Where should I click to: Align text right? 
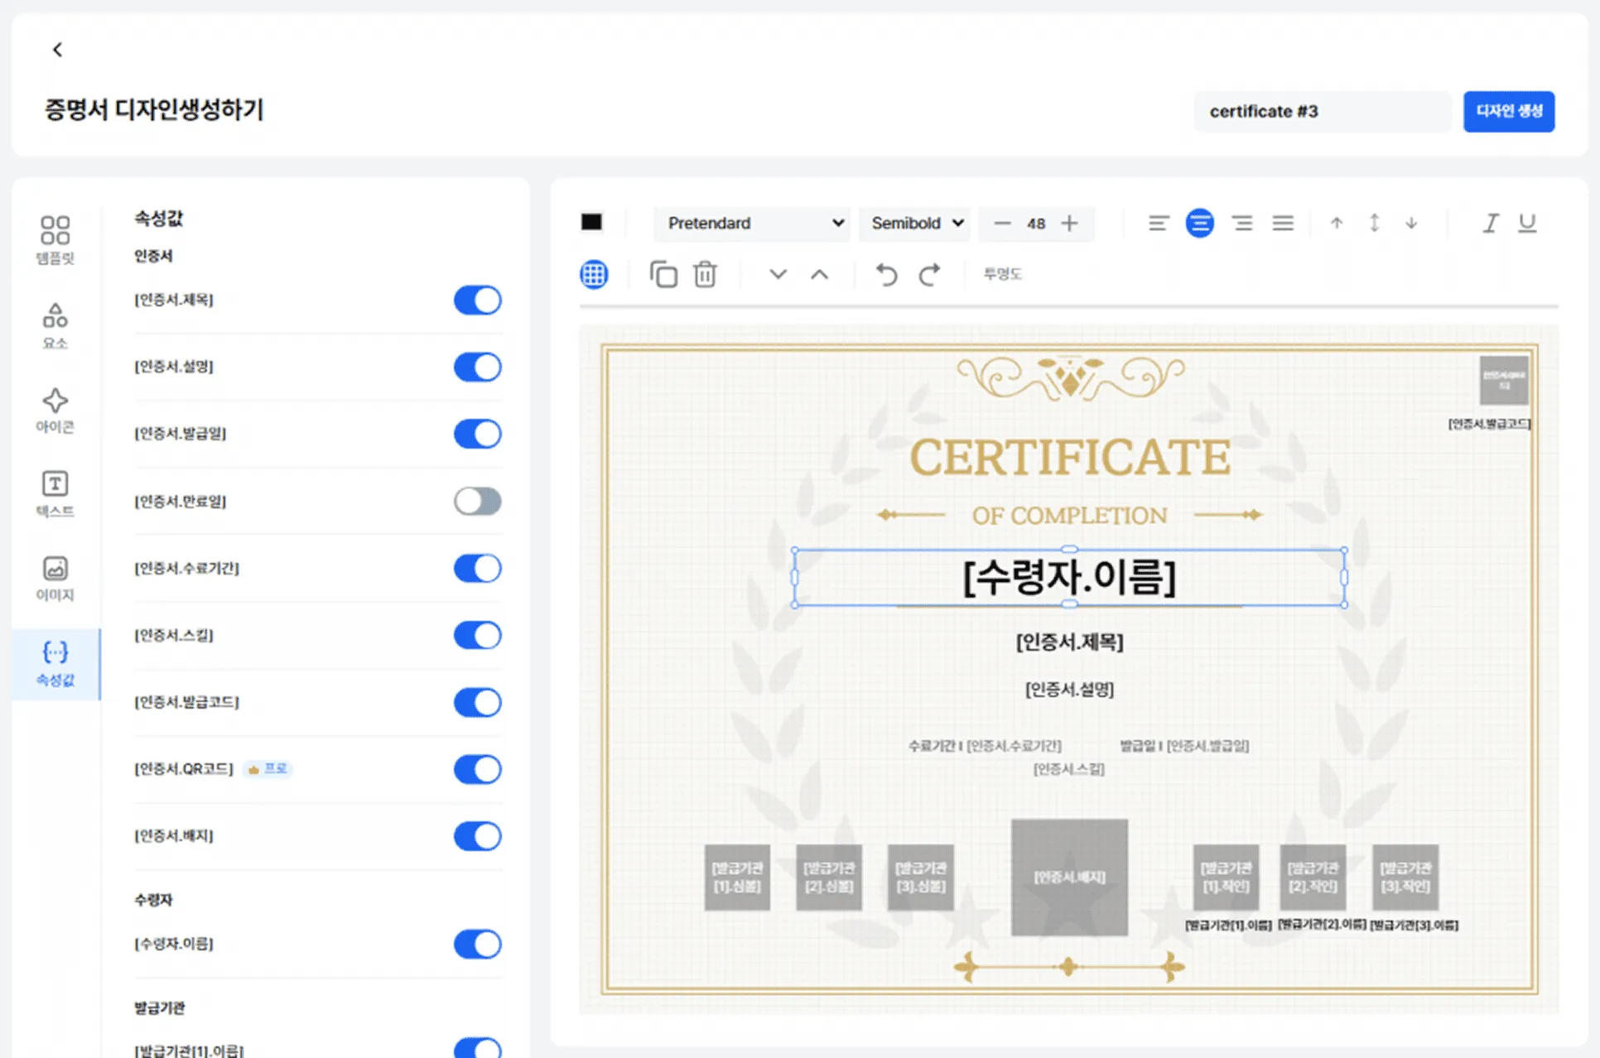1241,224
